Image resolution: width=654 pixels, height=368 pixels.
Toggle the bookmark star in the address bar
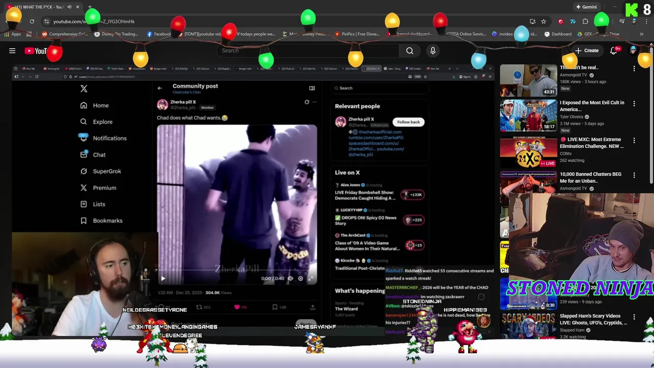[x=544, y=21]
